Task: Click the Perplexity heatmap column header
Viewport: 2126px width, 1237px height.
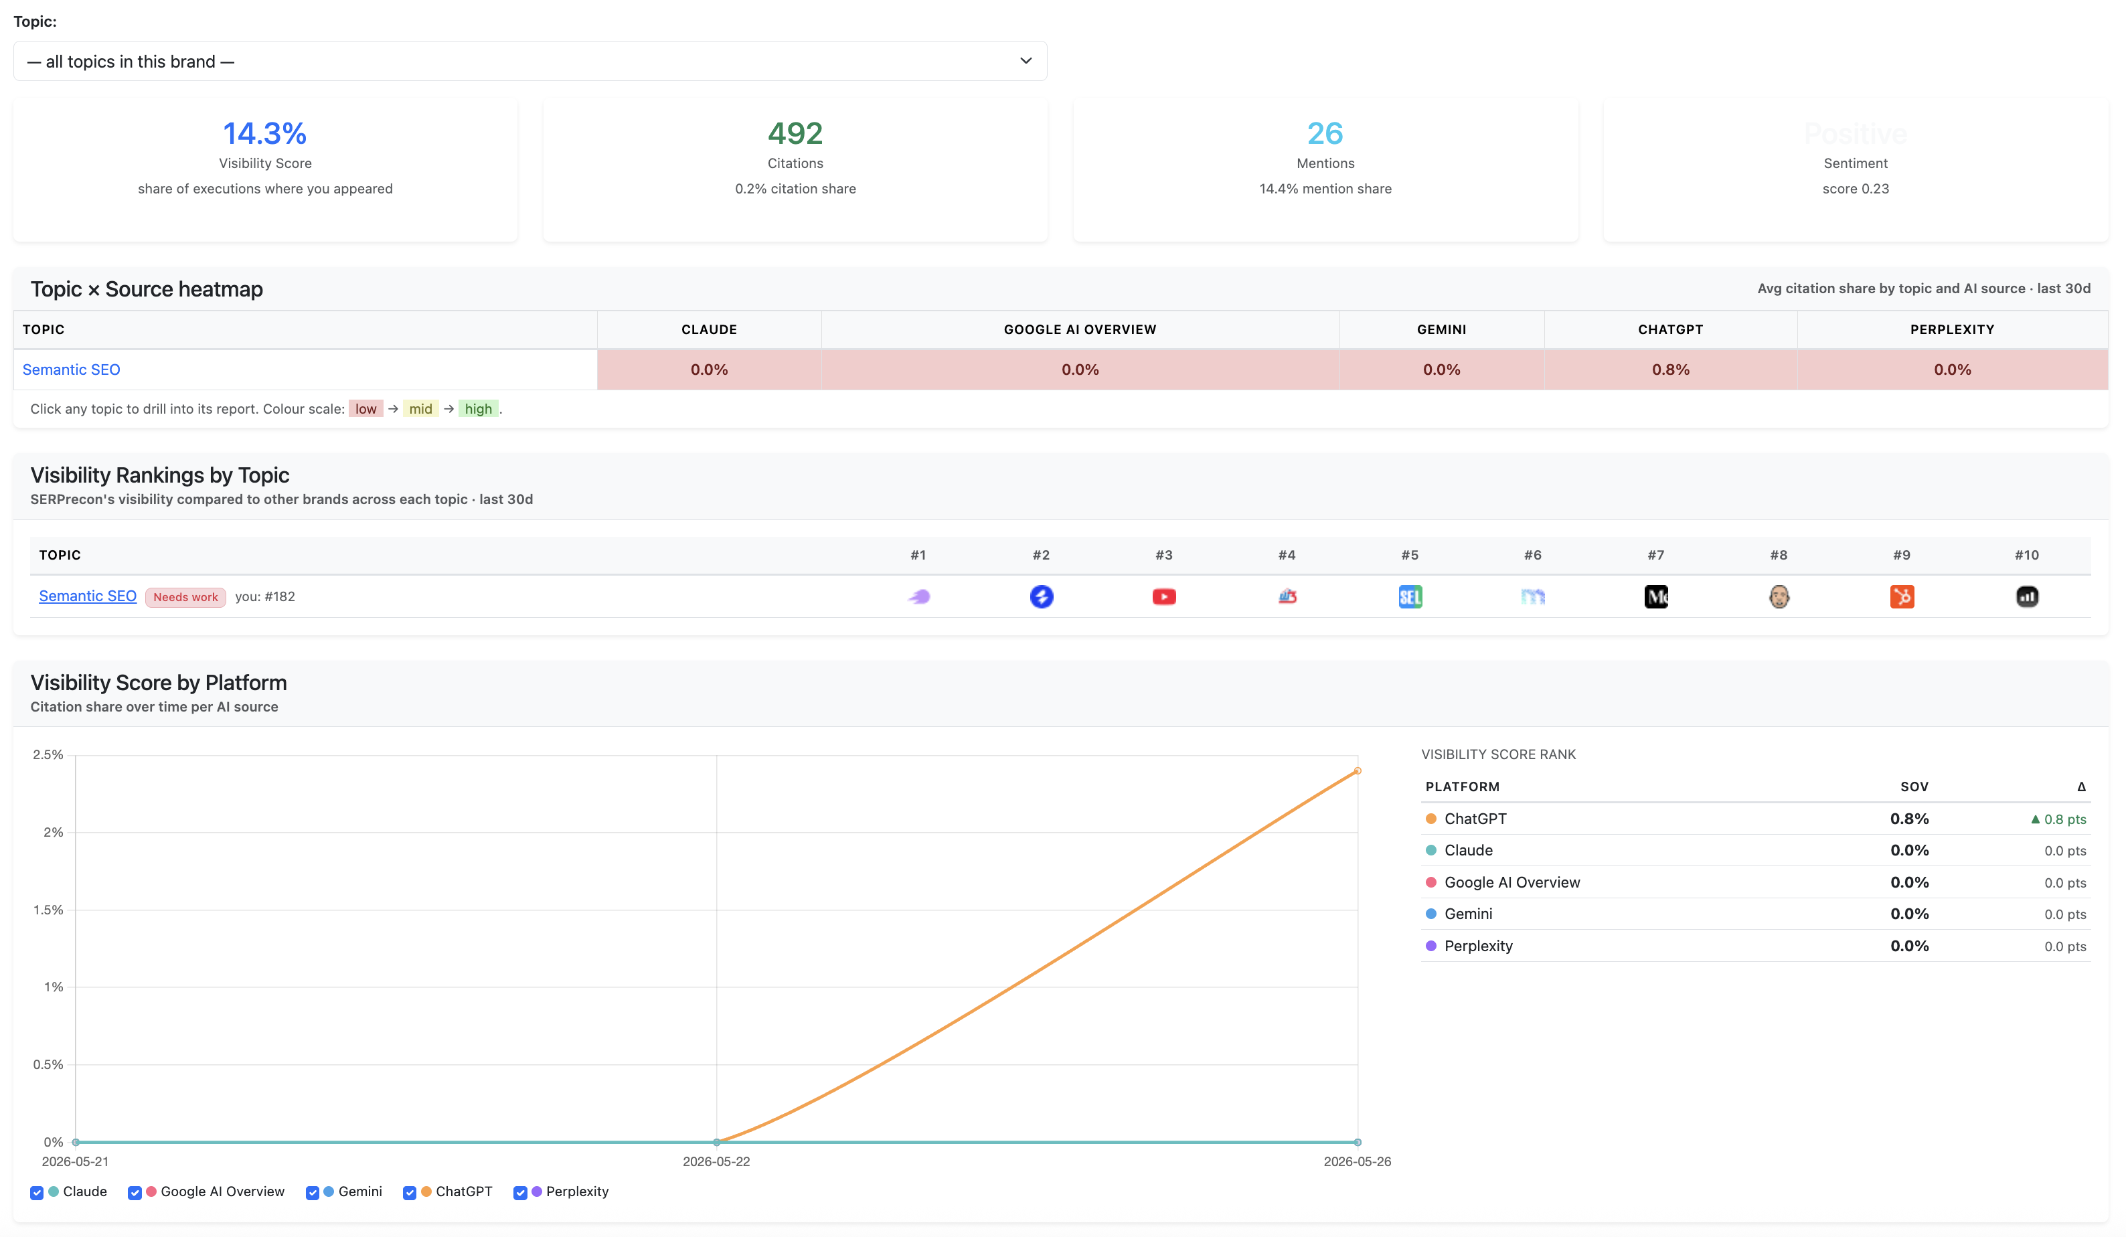Action: pyautogui.click(x=1952, y=329)
